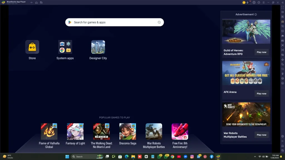285x160 pixels.
Task: Open the multi-instance layers icon in sidebar
Action: click(283, 78)
